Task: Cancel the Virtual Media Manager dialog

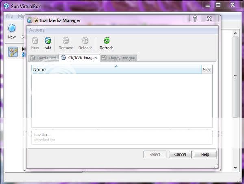Action: coord(180,154)
